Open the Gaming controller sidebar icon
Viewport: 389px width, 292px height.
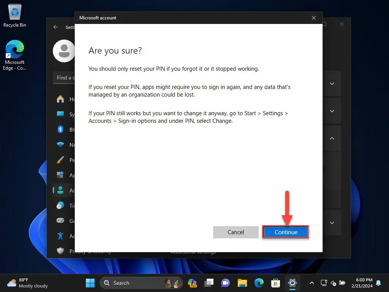tap(60, 221)
